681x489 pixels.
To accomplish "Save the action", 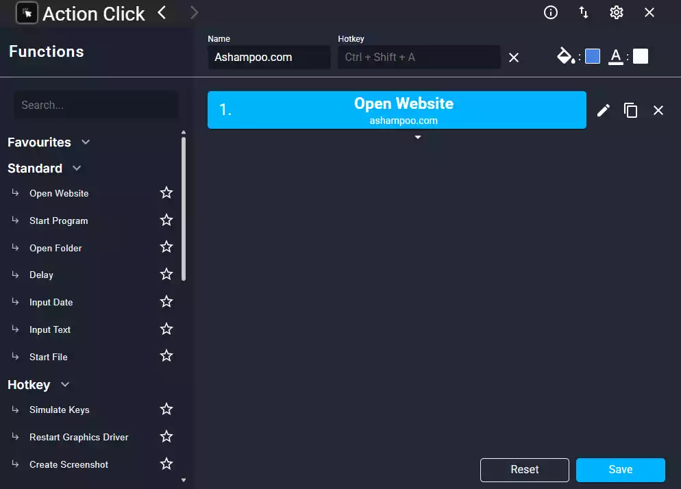I will point(621,470).
